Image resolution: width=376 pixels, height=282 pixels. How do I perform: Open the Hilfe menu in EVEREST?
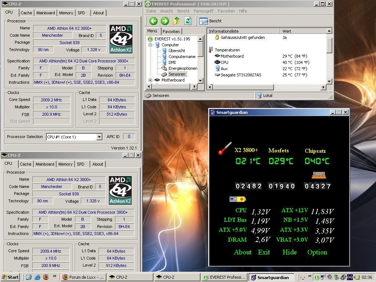[243, 11]
